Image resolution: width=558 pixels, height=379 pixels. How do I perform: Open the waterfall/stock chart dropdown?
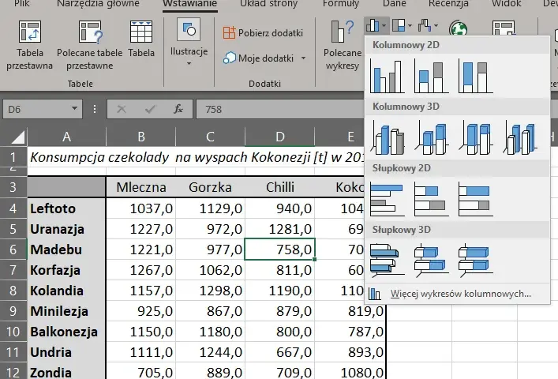(x=428, y=25)
